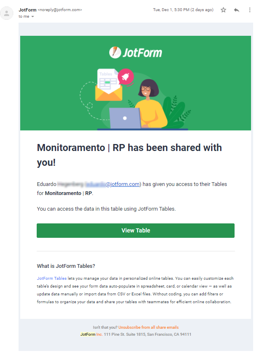
Task: Click the Tue, Dec 1 timestamp
Action: [183, 10]
